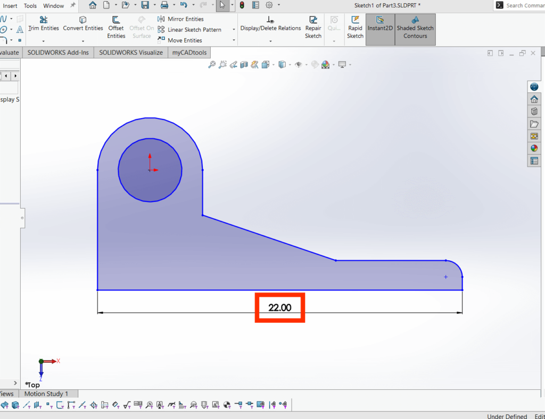
Task: Open the Appearances color sphere in the task pane
Action: point(534,148)
